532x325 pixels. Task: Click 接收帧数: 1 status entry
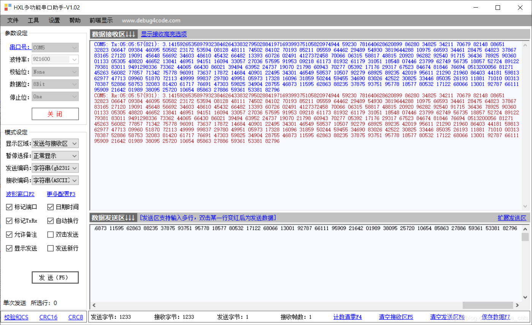pyautogui.click(x=296, y=317)
